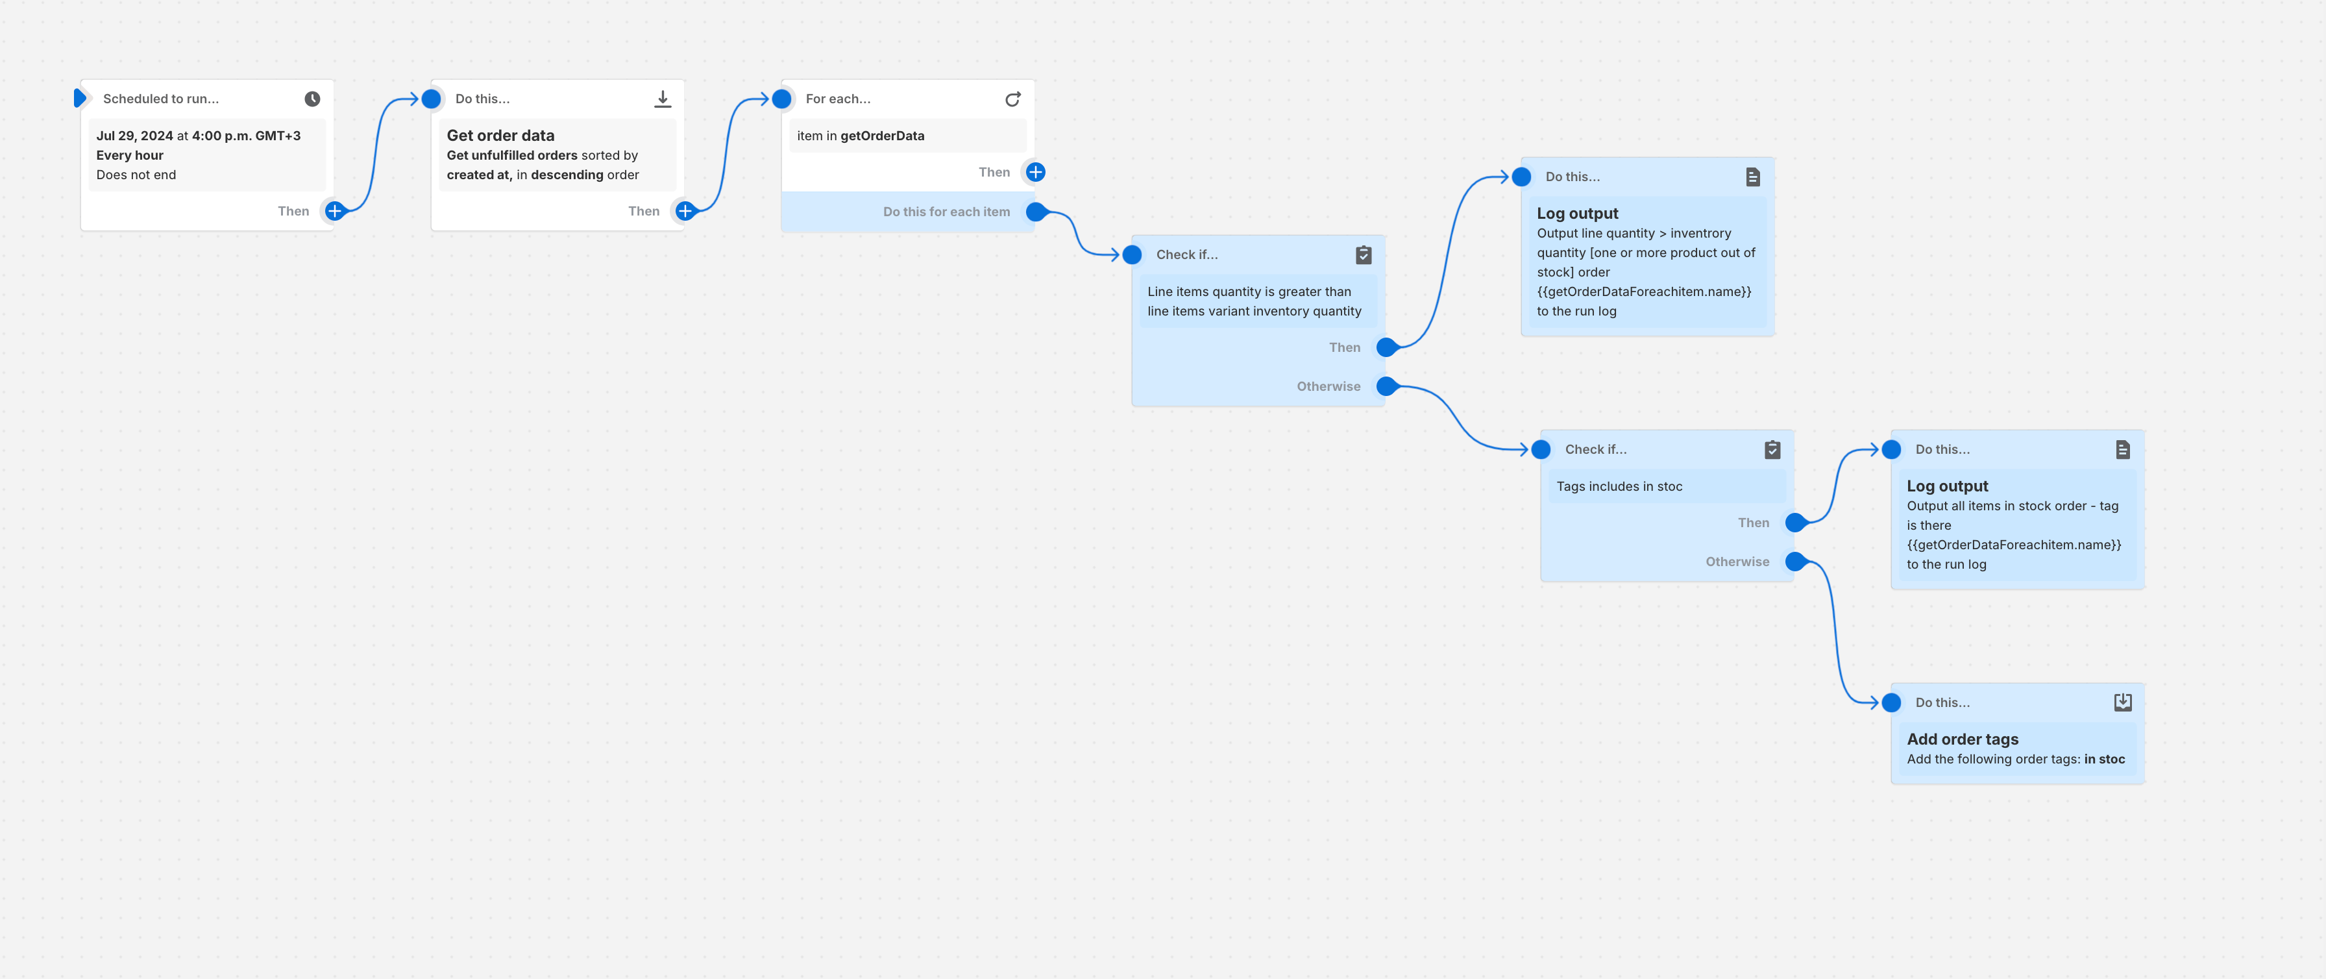Click the document icon on the out of stock Log output
The height and width of the screenshot is (979, 2326).
[x=1753, y=177]
